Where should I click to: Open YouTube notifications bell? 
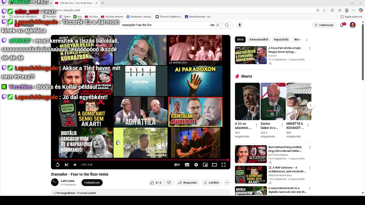pyautogui.click(x=342, y=25)
